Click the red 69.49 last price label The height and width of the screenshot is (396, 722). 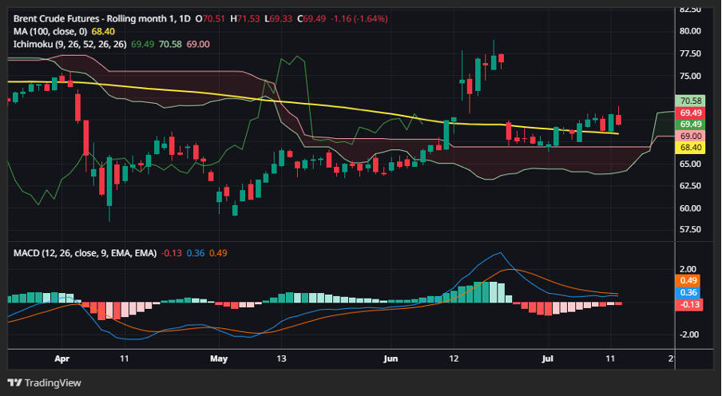pyautogui.click(x=689, y=113)
